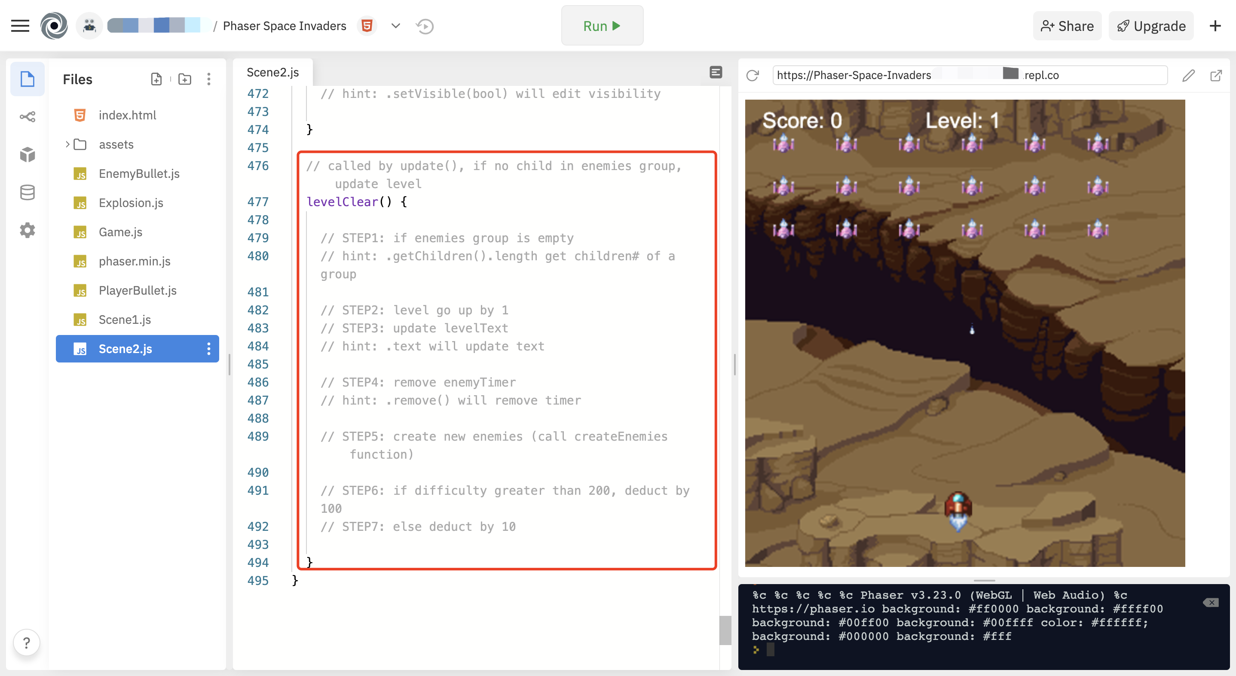The height and width of the screenshot is (676, 1236).
Task: Clear the console output
Action: tap(1211, 603)
